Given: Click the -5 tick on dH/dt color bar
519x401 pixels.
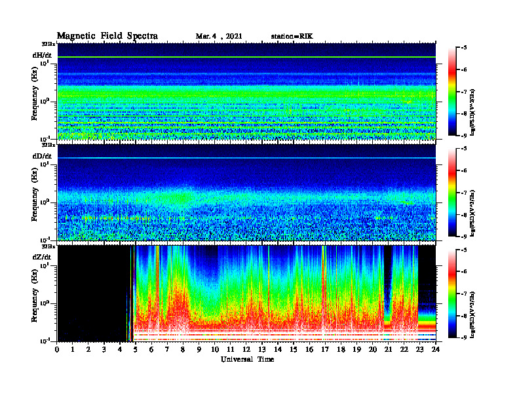Looking at the screenshot, I should point(463,48).
